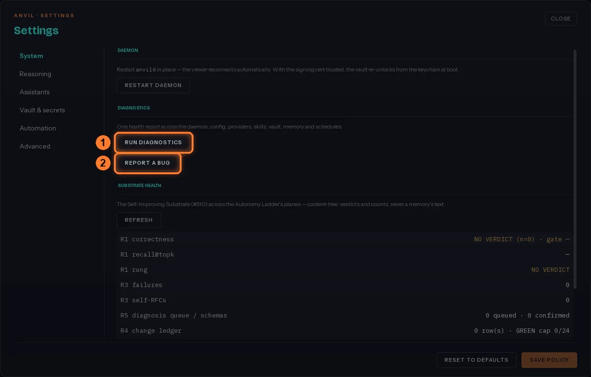Click the R1 rung 'NO VERDICT' value
Screen dimensions: 591x377
550,270
